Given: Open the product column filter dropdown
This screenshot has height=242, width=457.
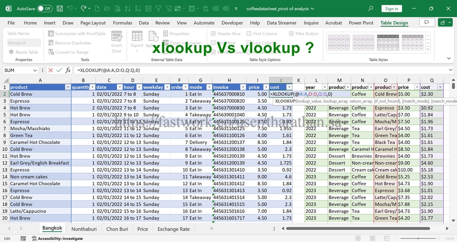Looking at the screenshot, I should click(x=68, y=87).
